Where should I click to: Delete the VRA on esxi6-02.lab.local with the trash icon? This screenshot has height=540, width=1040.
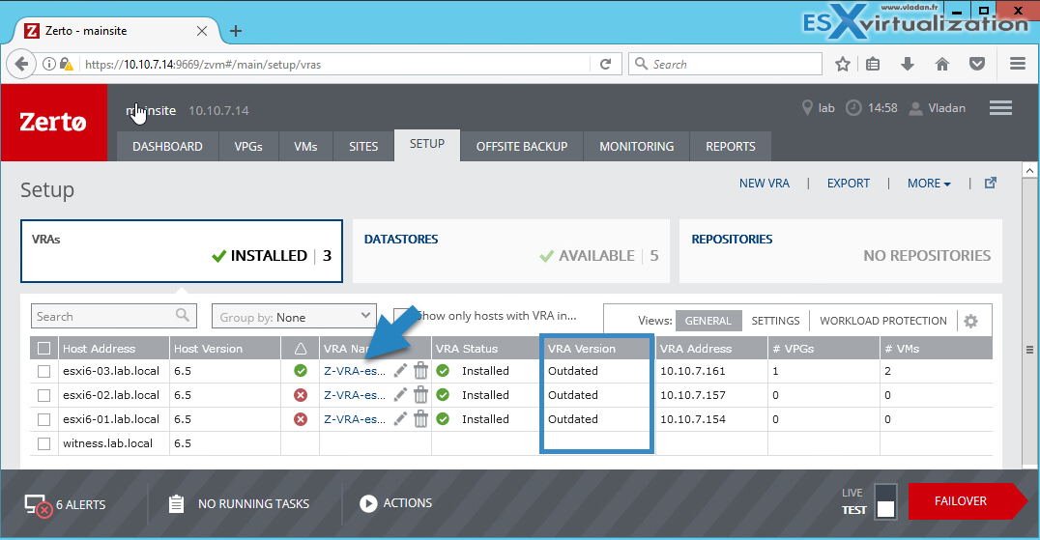(x=420, y=395)
